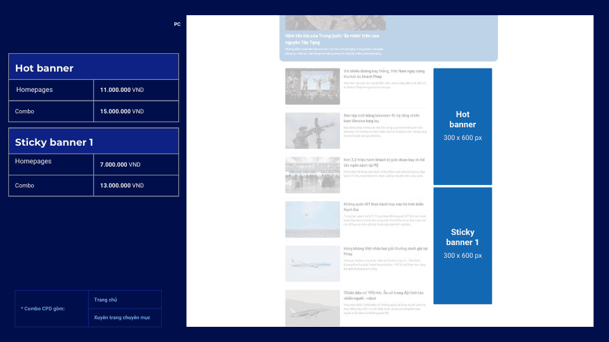Viewport: 609px width, 342px height.
Task: Open the airport passengers disruption thumbnail
Action: [312, 175]
